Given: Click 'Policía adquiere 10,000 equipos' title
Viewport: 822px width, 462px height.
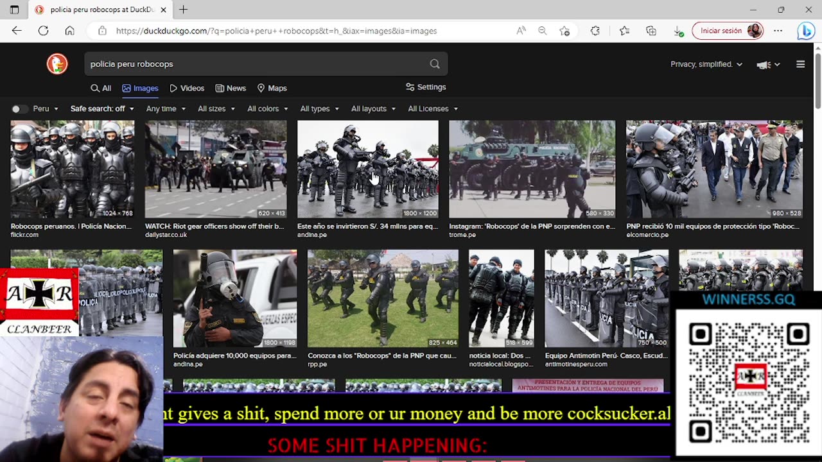Looking at the screenshot, I should pyautogui.click(x=235, y=355).
